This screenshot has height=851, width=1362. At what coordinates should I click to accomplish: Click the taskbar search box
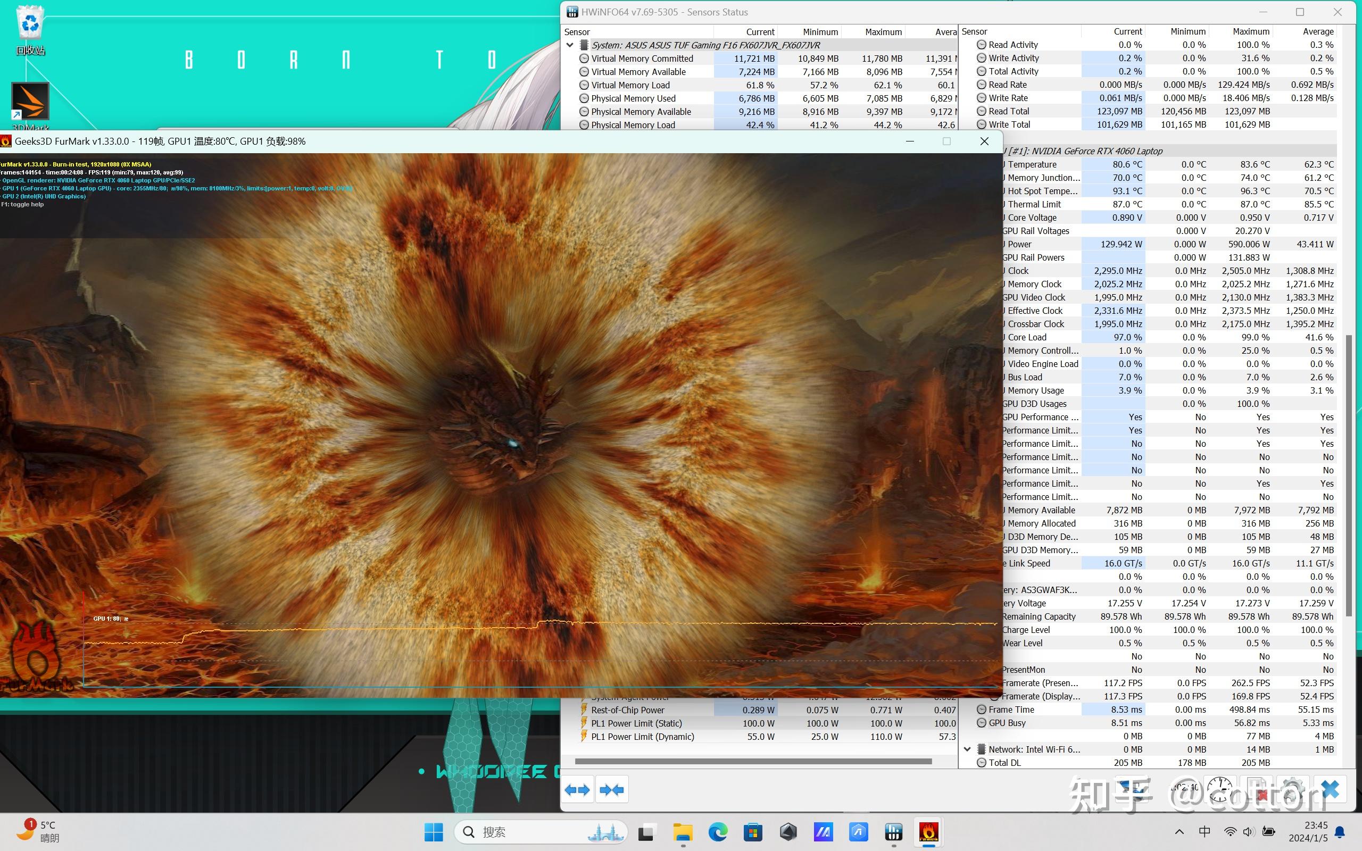(x=541, y=832)
